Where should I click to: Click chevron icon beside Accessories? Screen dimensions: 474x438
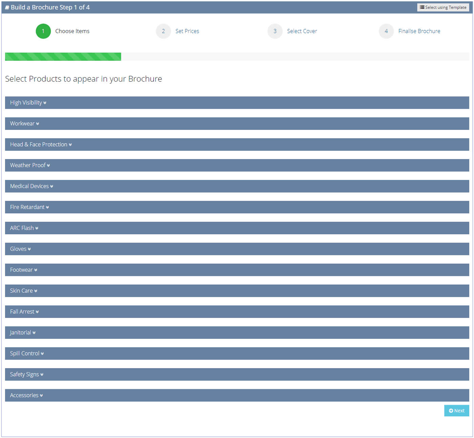(41, 395)
